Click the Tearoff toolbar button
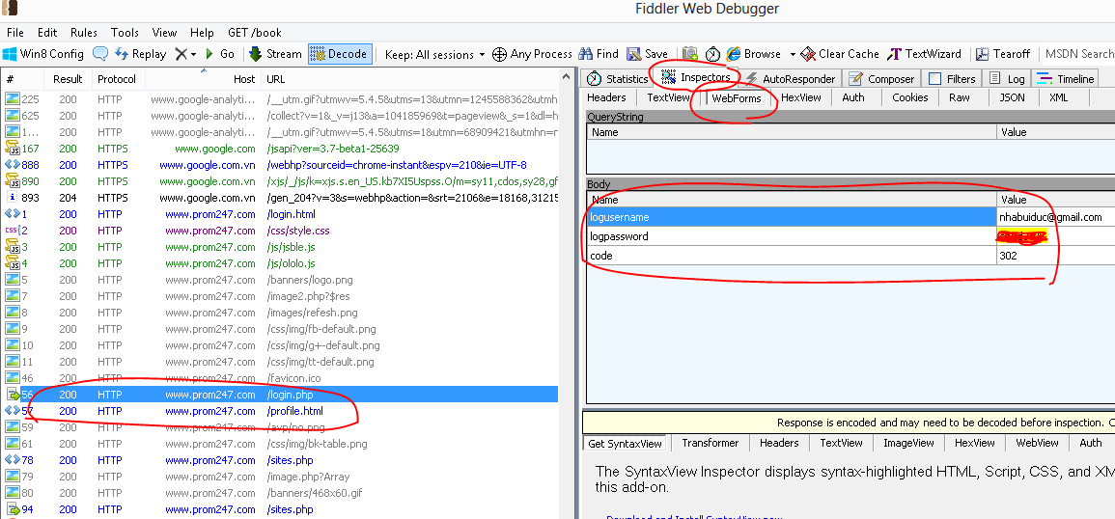The height and width of the screenshot is (519, 1115). (x=1003, y=54)
